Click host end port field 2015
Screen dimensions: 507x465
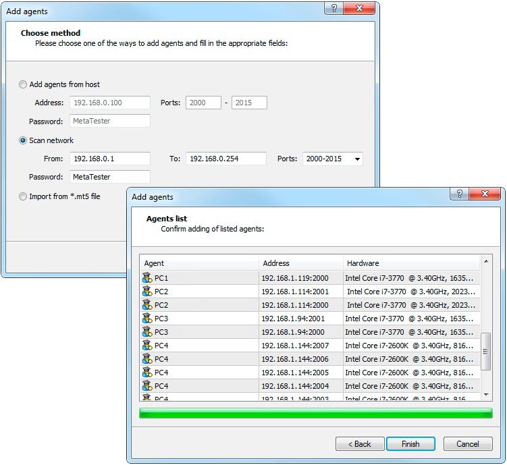[249, 103]
